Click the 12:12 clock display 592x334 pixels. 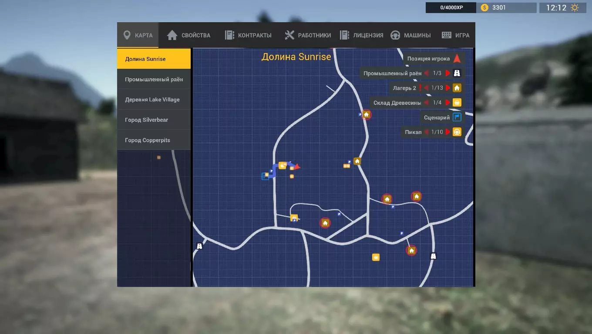tap(556, 7)
